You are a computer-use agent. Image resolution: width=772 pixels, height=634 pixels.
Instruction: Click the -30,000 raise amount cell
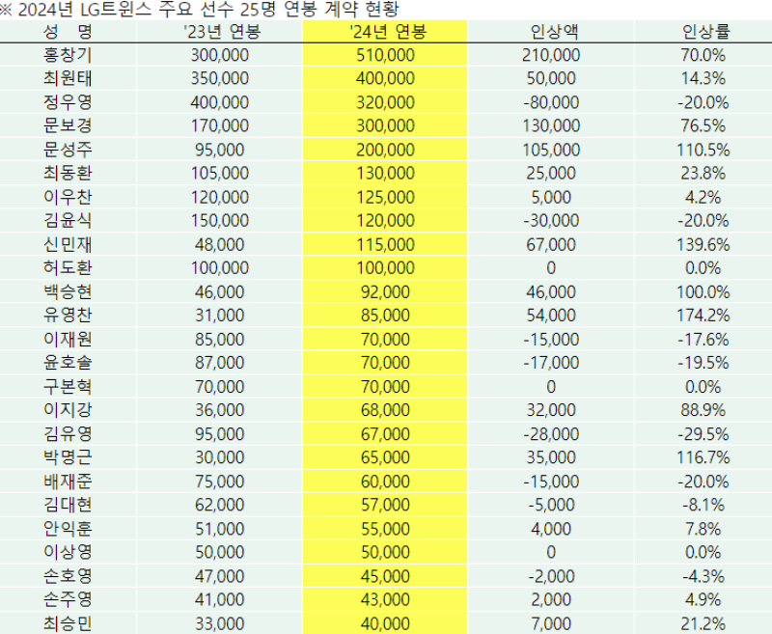(x=551, y=220)
